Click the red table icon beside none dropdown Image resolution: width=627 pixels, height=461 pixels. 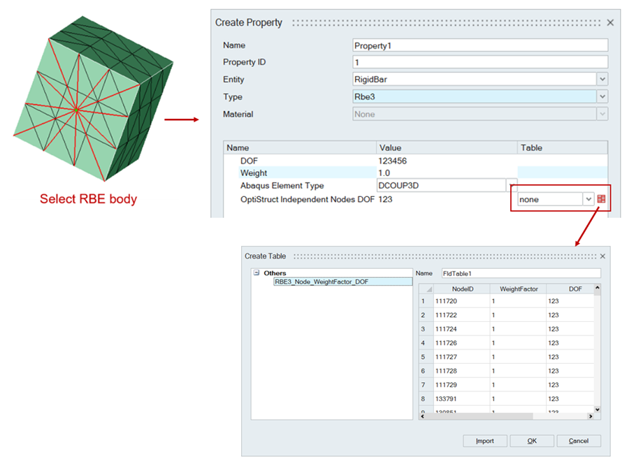pos(601,199)
